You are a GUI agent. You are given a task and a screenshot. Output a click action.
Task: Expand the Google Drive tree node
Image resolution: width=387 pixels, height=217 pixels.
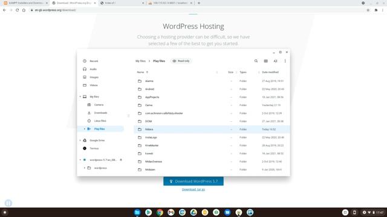click(80, 140)
